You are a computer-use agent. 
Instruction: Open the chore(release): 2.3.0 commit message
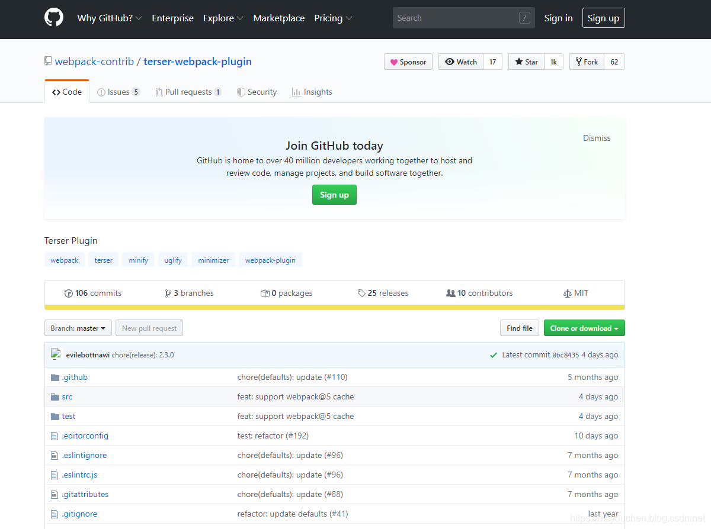click(x=143, y=355)
